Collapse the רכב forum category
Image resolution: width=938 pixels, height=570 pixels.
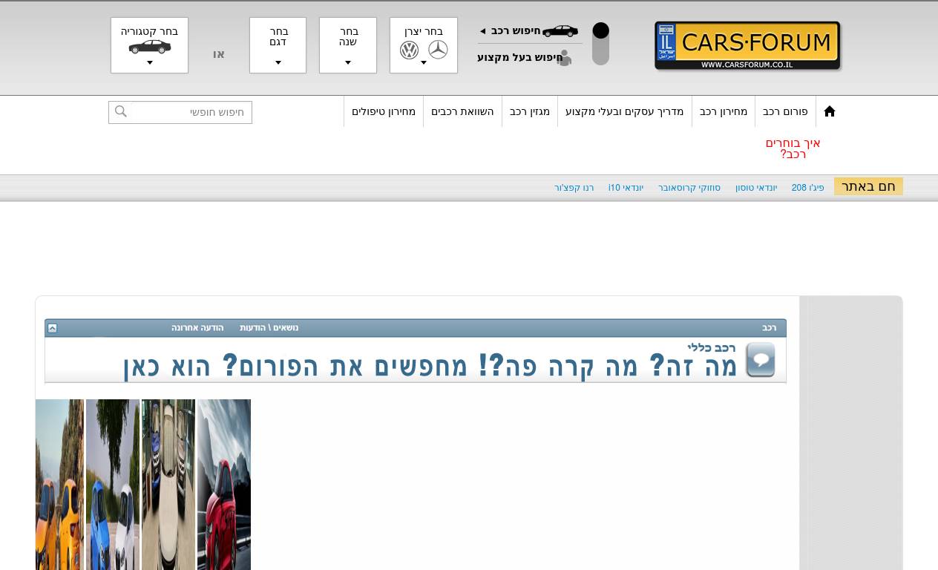(52, 328)
